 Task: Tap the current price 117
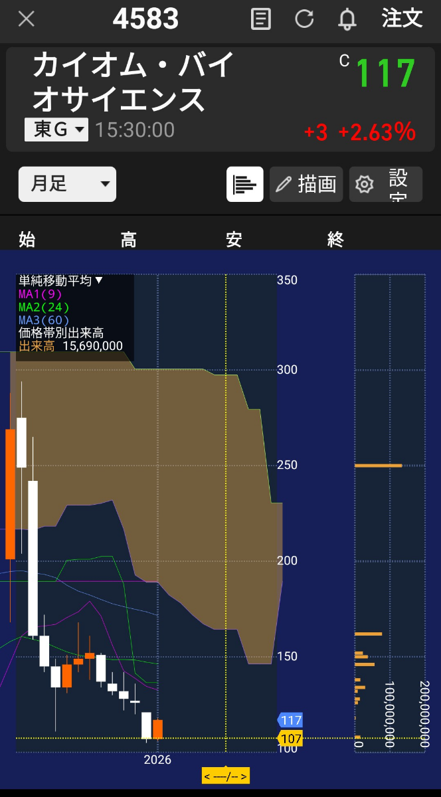(385, 74)
